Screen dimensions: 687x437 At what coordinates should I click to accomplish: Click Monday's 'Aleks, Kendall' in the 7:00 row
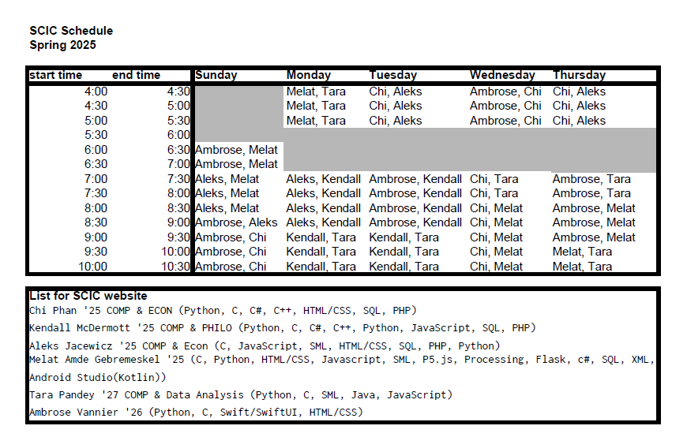323,179
